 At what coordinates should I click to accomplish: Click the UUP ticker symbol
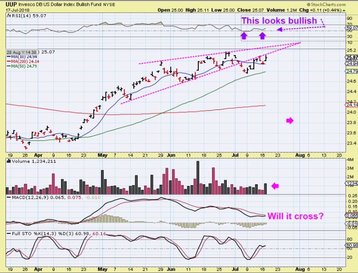click(x=11, y=4)
